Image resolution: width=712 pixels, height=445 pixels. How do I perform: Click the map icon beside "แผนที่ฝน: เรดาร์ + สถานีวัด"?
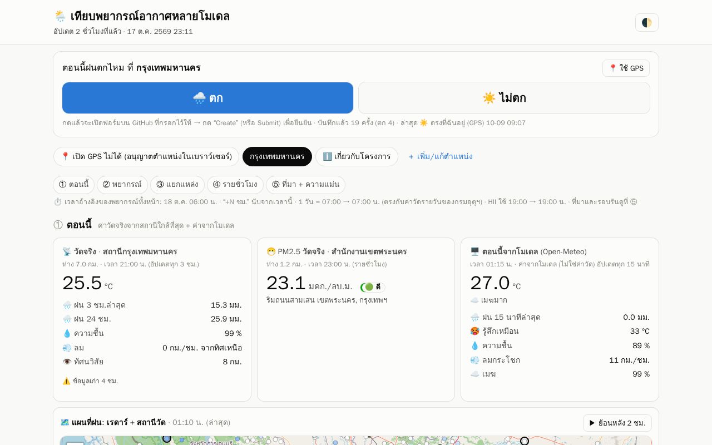coord(65,422)
